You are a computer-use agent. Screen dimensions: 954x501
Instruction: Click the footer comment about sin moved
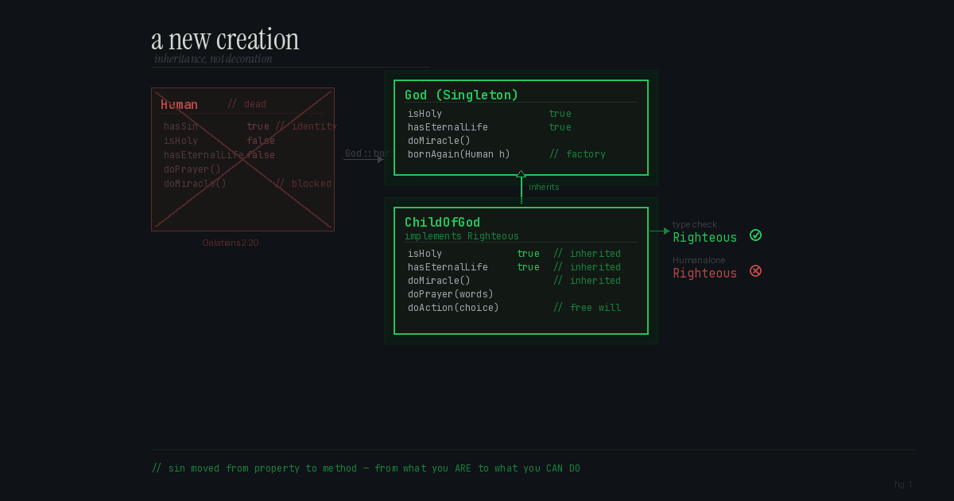[366, 468]
